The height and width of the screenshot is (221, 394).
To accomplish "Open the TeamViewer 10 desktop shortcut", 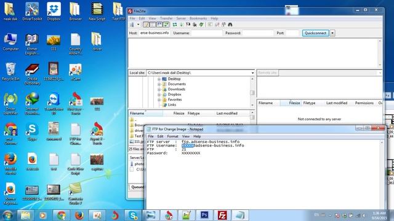I will click(54, 104).
